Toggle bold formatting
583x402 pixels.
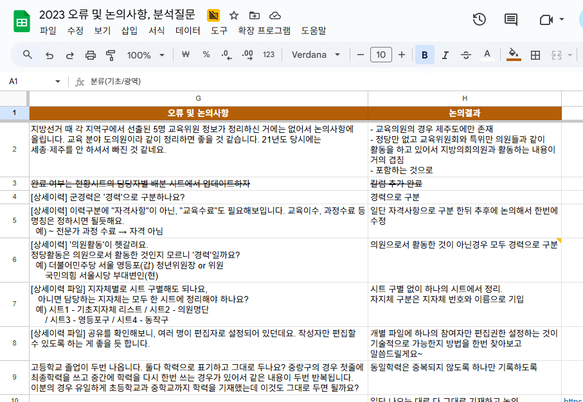pos(424,55)
